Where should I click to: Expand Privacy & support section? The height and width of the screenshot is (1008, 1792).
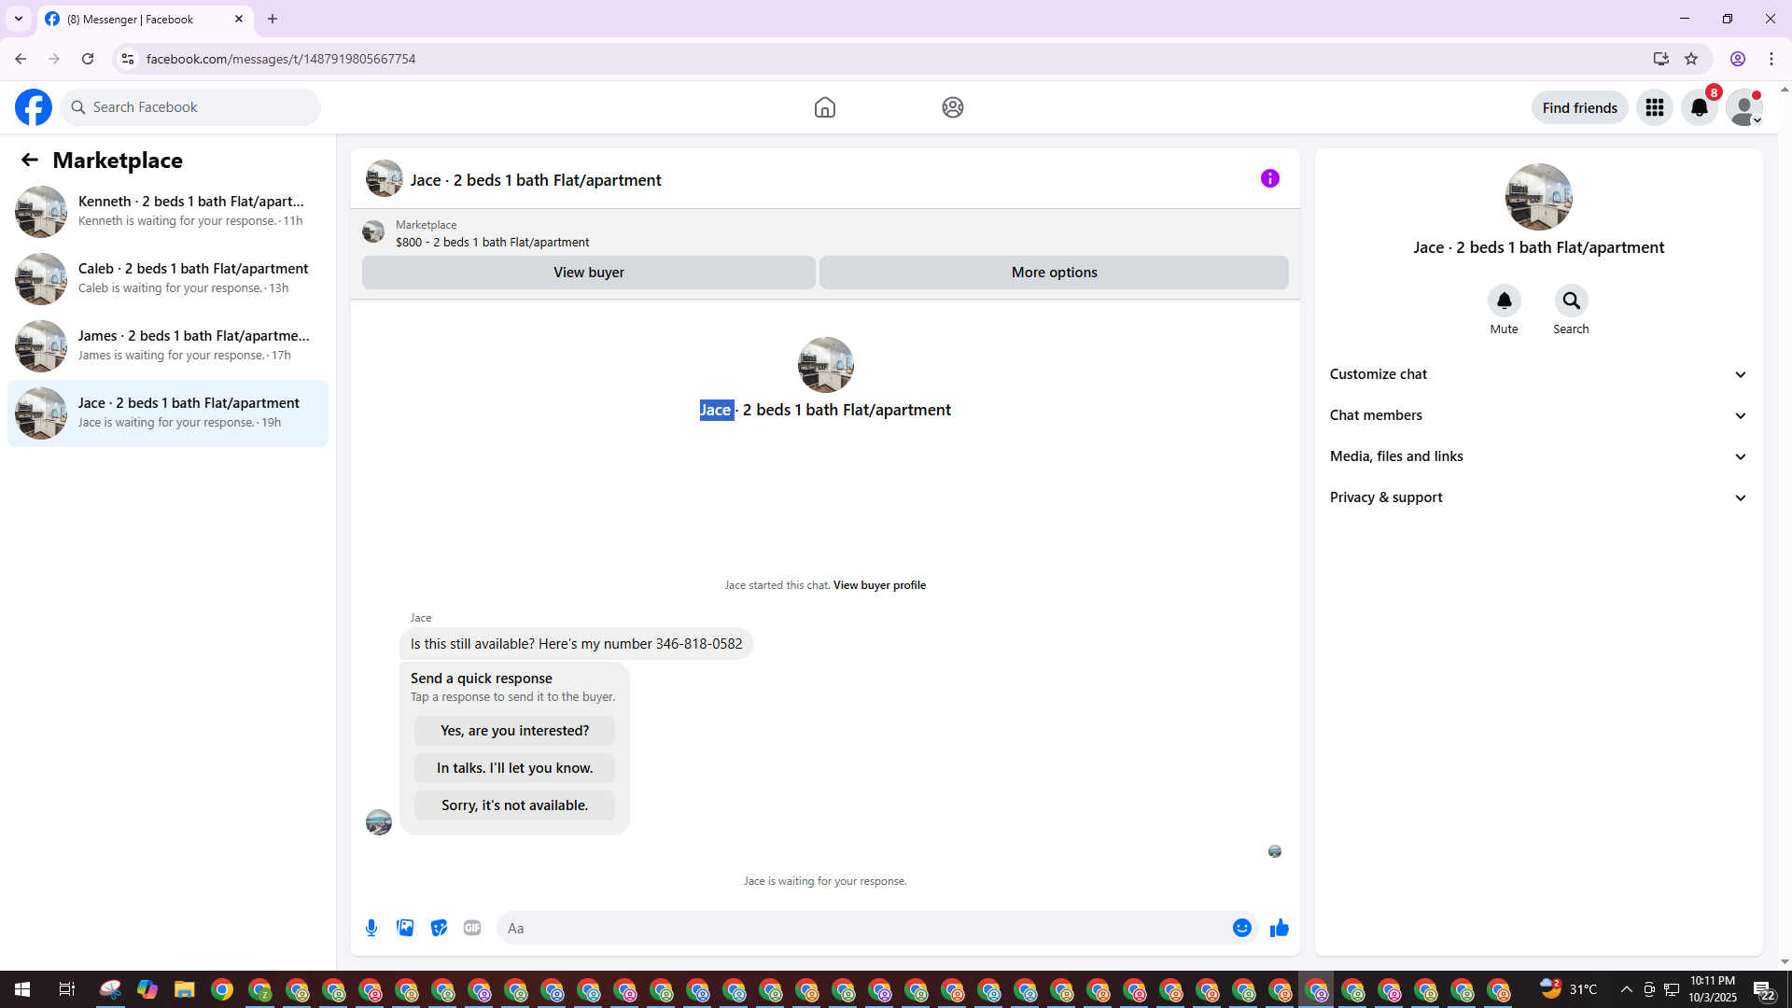click(x=1539, y=497)
